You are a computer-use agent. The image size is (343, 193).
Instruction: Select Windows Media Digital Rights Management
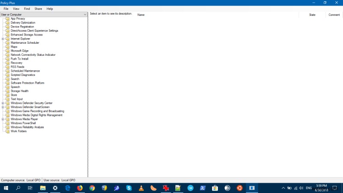(36, 115)
